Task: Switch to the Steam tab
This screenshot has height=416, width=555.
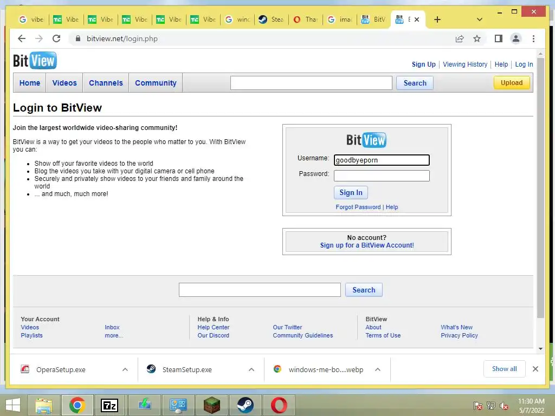Action: 271,19
